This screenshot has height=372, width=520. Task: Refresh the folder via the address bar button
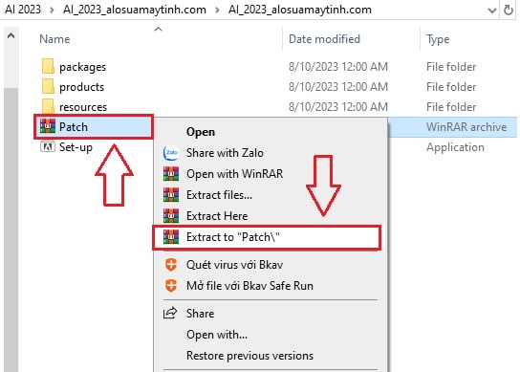coord(509,11)
